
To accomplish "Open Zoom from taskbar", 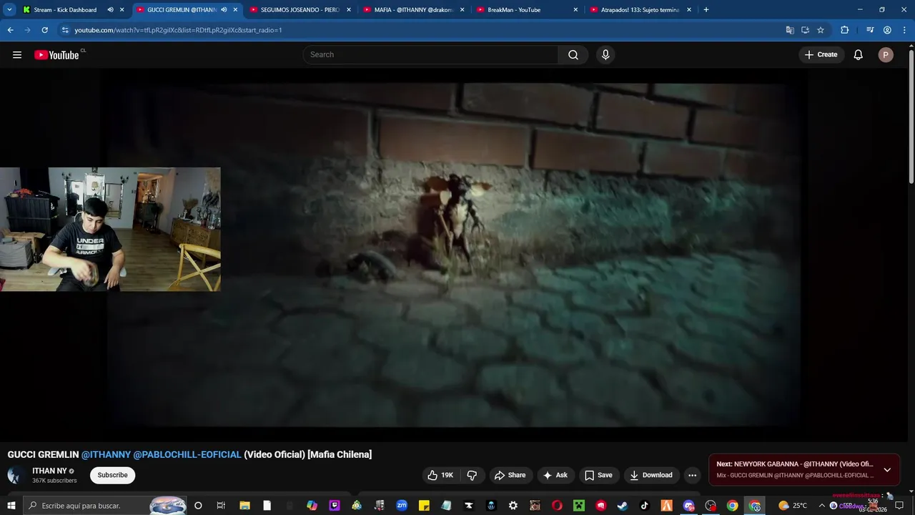I will [x=402, y=506].
